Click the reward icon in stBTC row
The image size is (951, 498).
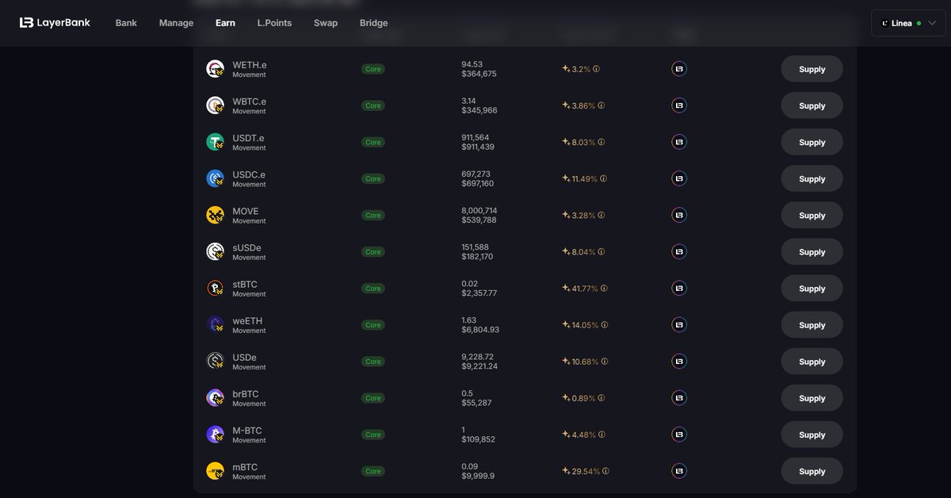tap(679, 288)
